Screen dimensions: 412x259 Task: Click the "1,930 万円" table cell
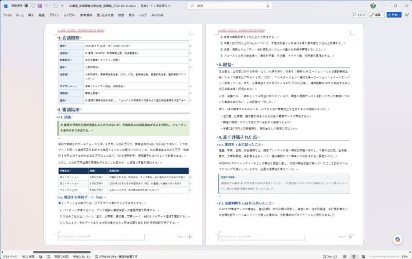[x=98, y=177]
